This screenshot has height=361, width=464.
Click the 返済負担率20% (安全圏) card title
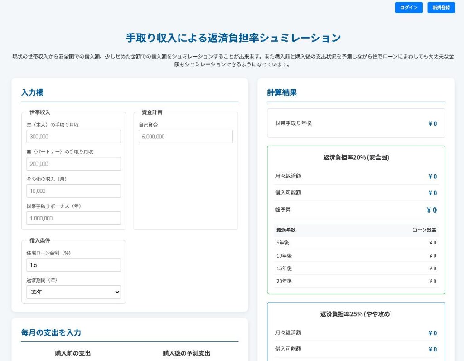coord(356,158)
